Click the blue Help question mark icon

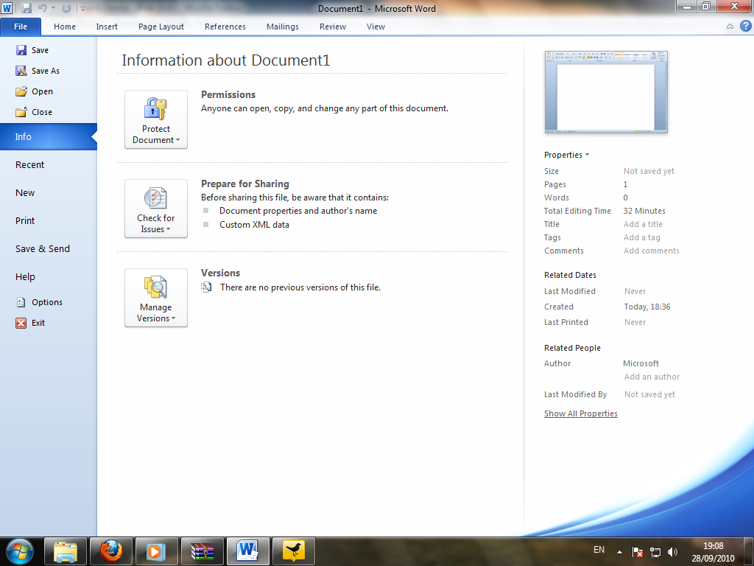745,26
